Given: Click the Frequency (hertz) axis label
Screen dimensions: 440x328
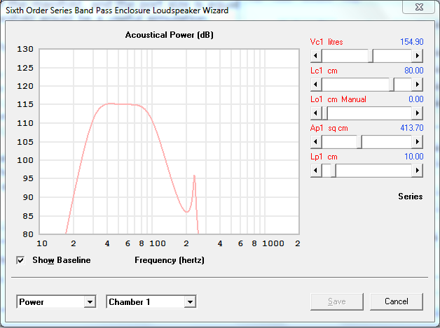Looking at the screenshot, I should (x=170, y=260).
